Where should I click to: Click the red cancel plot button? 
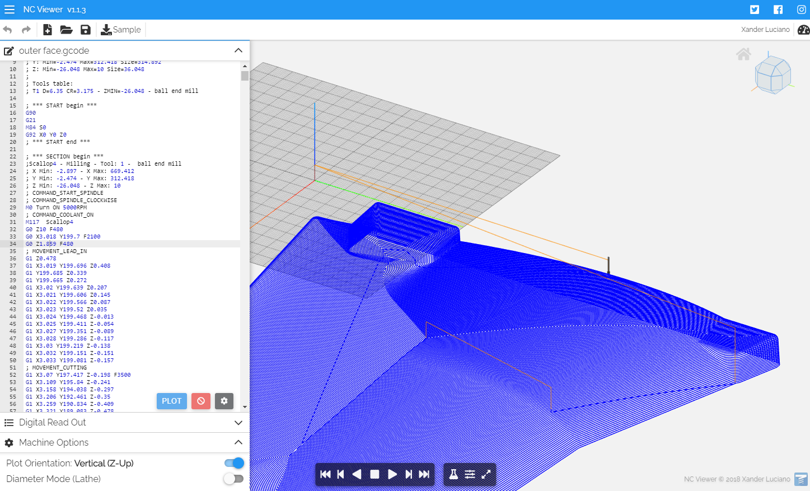coord(201,401)
